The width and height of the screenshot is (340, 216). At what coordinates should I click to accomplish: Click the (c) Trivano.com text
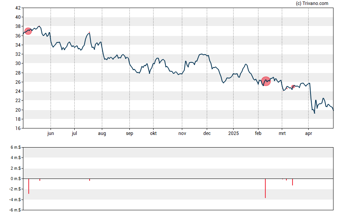(x=312, y=3)
